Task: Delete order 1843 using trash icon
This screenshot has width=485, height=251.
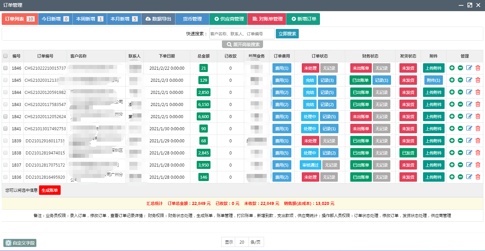Action: point(478,104)
